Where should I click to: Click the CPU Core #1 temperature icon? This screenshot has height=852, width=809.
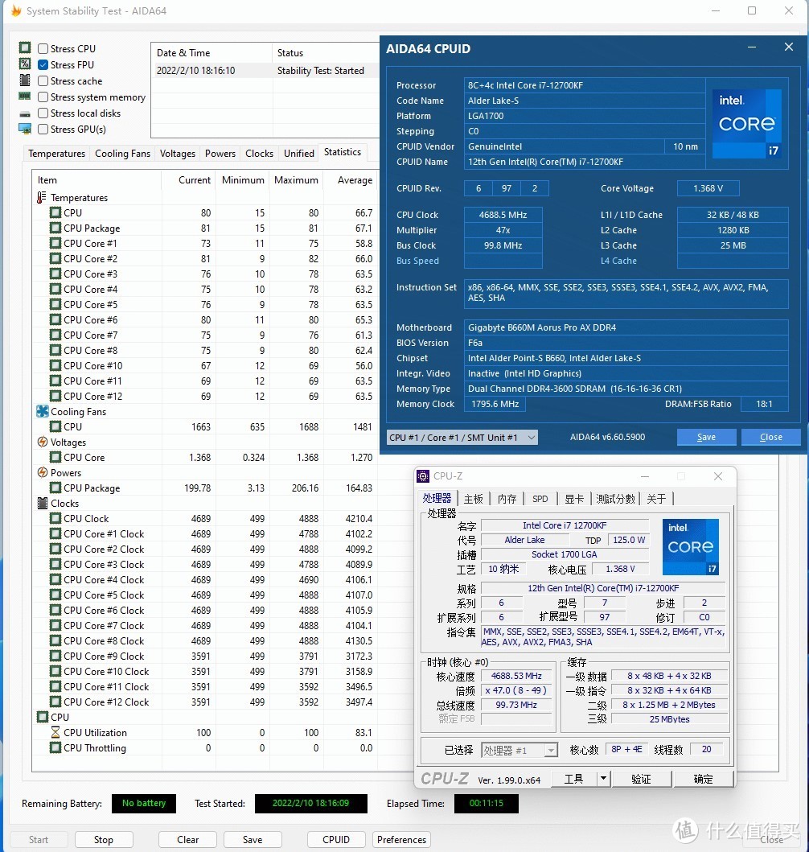tap(55, 243)
